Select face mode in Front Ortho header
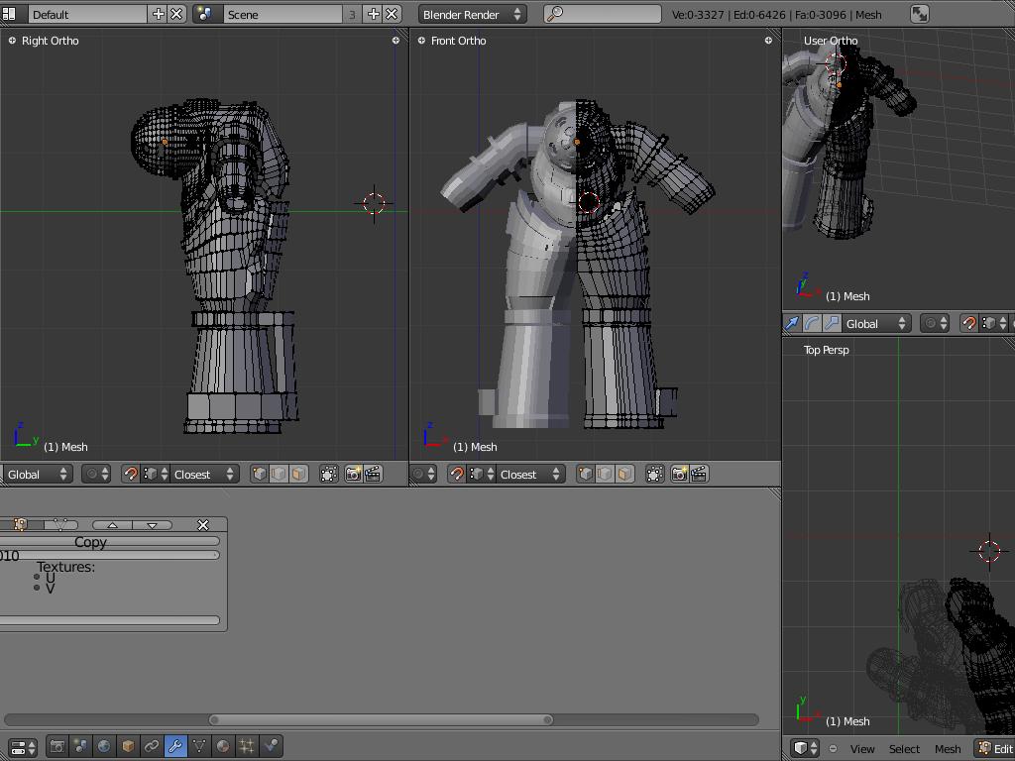This screenshot has width=1015, height=761. (624, 475)
